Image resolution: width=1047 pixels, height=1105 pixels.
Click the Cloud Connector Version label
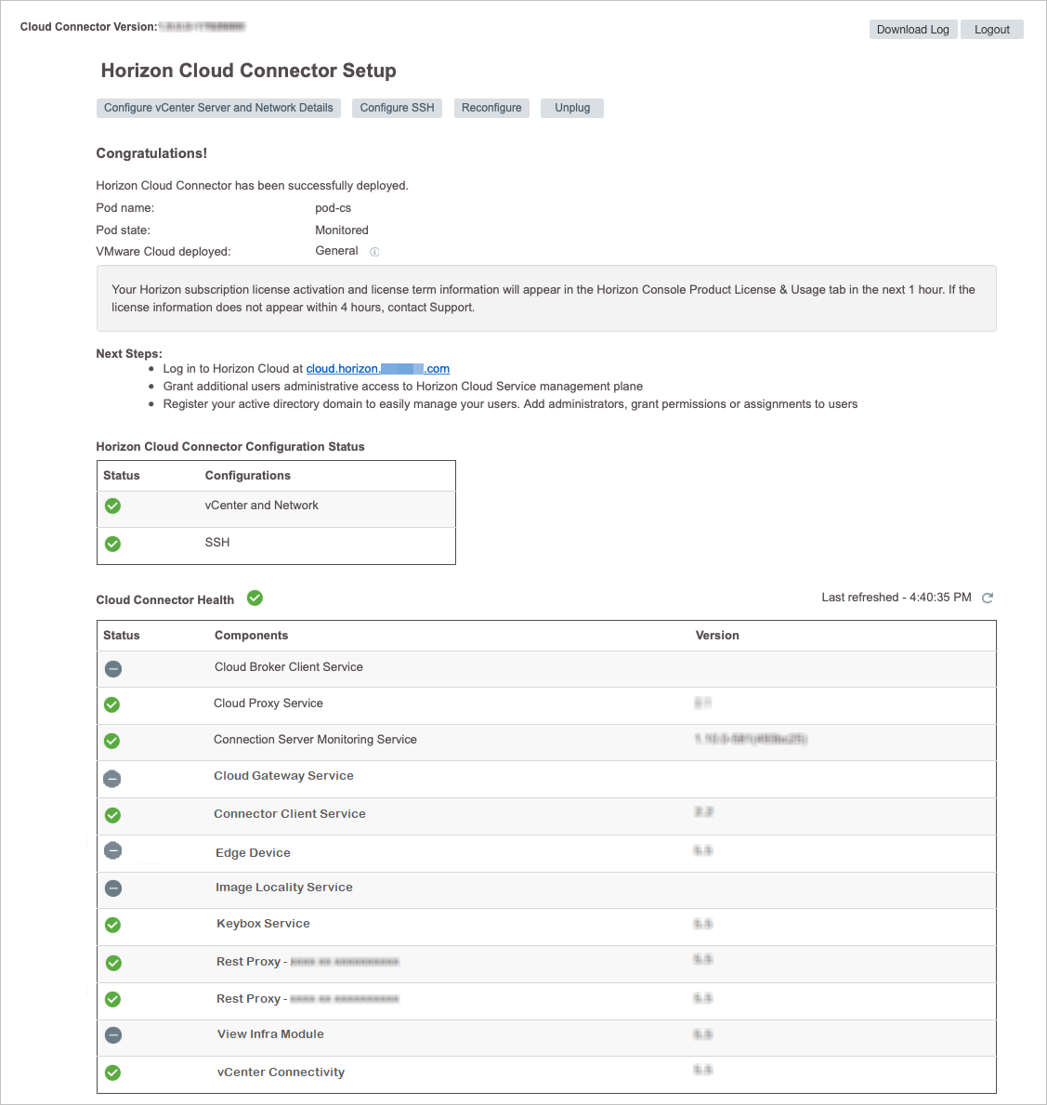click(89, 27)
